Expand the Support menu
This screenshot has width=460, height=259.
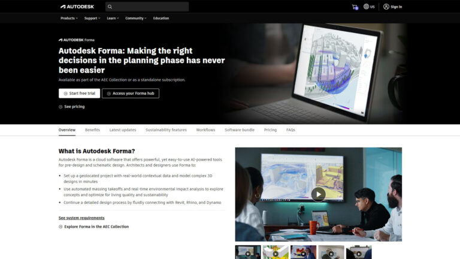92,18
